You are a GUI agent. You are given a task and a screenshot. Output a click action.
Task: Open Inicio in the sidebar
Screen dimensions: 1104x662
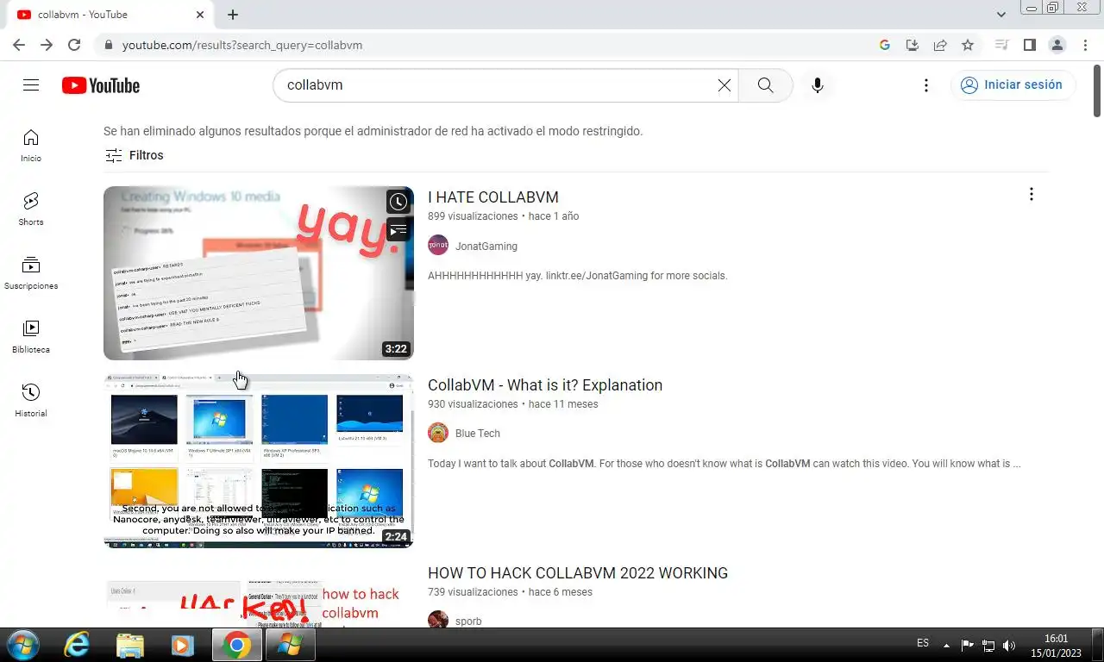[31, 145]
